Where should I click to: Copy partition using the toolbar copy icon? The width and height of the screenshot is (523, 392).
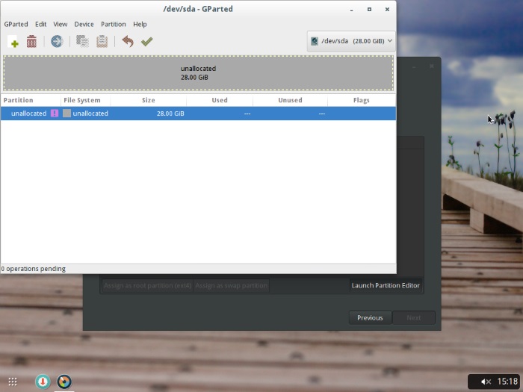click(x=82, y=41)
